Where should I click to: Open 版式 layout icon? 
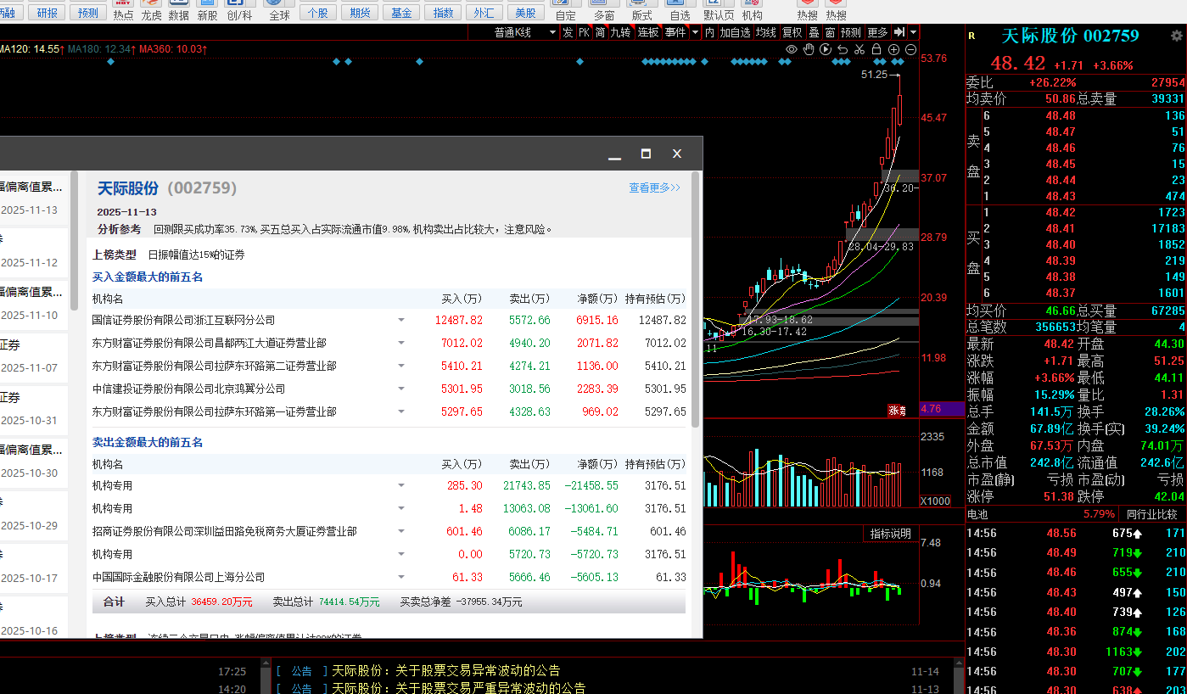[x=642, y=10]
